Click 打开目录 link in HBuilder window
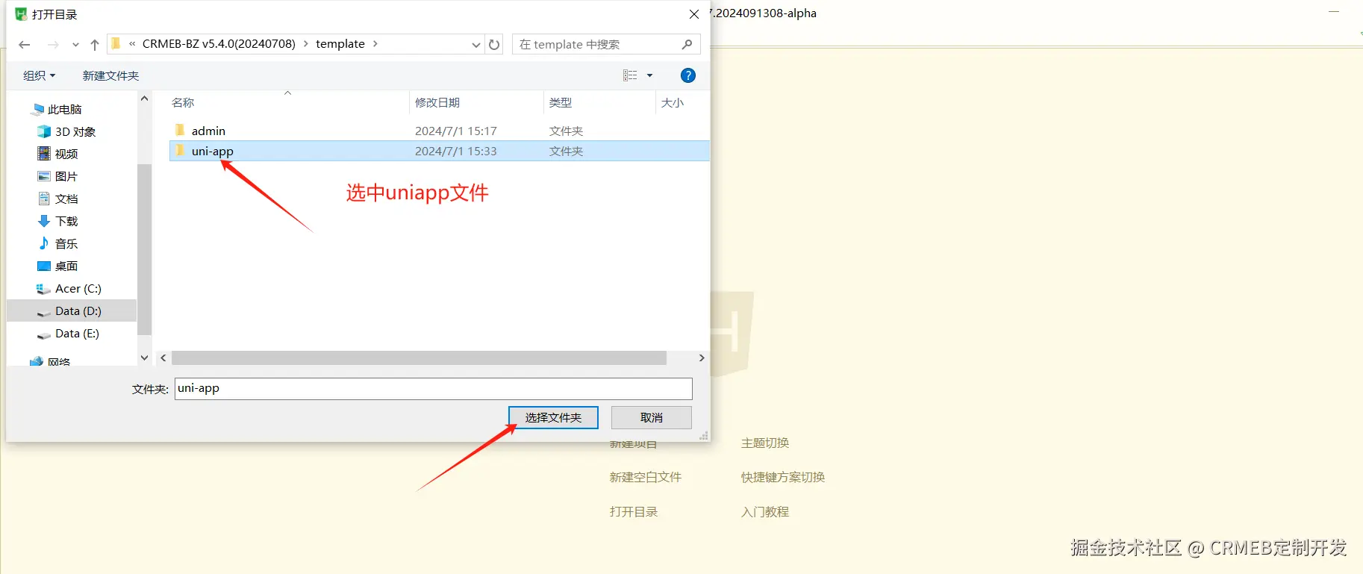The image size is (1363, 574). 634,511
